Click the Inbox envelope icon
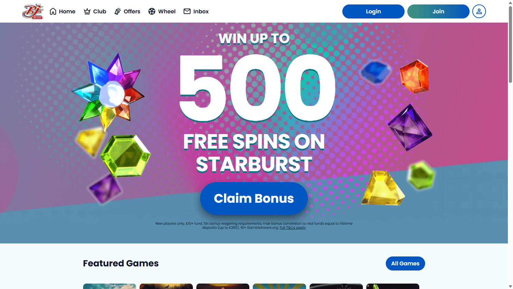This screenshot has height=289, width=513. (x=187, y=11)
